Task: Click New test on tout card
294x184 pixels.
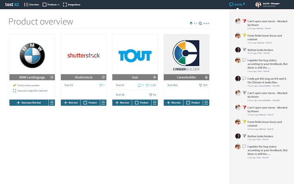Action: coord(122,103)
